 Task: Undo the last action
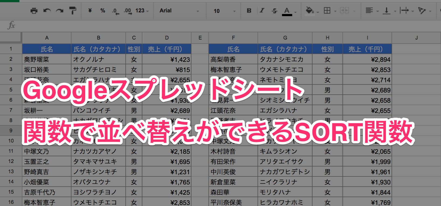[x=47, y=11]
